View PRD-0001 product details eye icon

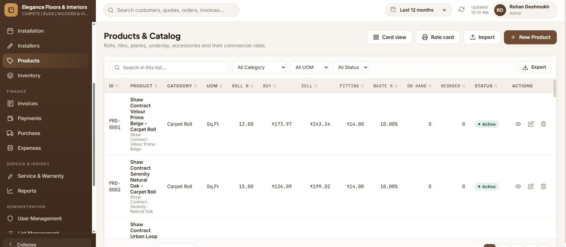tap(518, 124)
